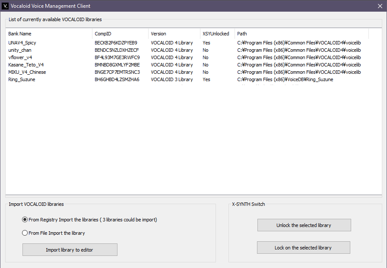This screenshot has width=387, height=268.
Task: Select From File Import the library option
Action: pos(25,233)
